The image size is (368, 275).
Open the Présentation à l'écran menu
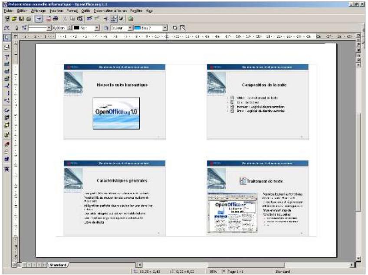pyautogui.click(x=110, y=11)
